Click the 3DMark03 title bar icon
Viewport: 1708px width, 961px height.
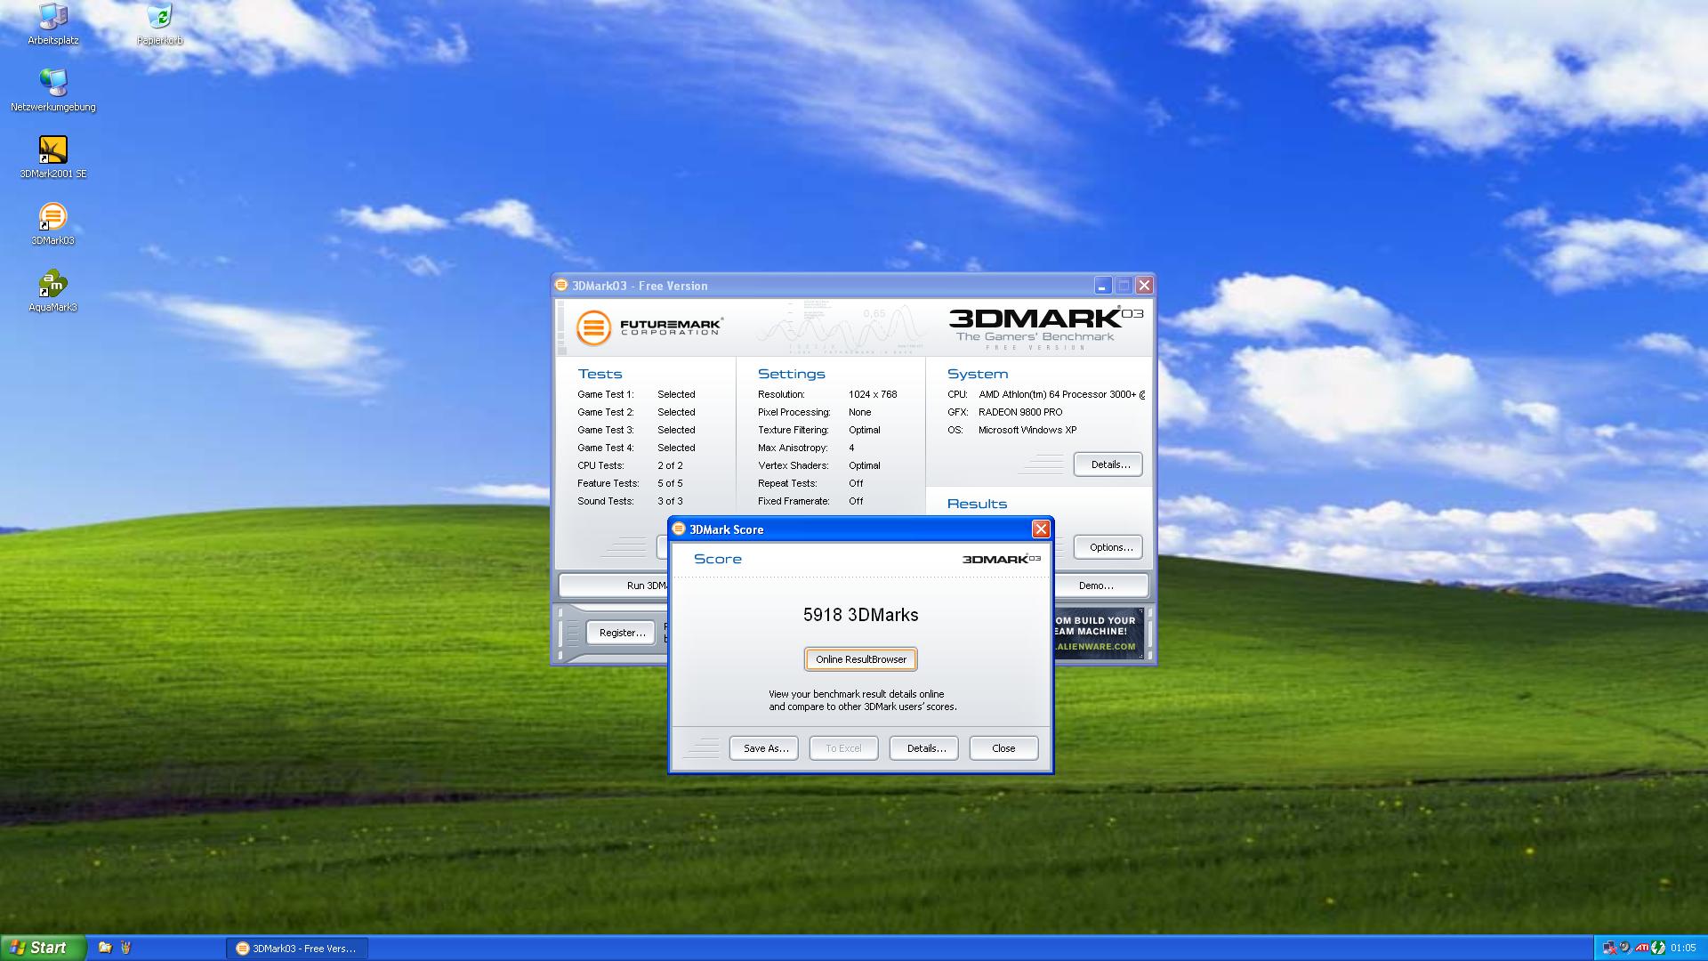click(x=561, y=286)
